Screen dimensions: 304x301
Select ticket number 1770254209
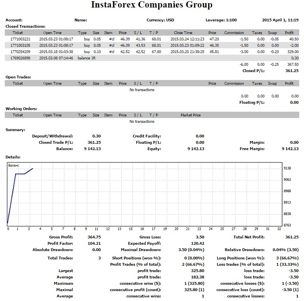click(x=20, y=52)
